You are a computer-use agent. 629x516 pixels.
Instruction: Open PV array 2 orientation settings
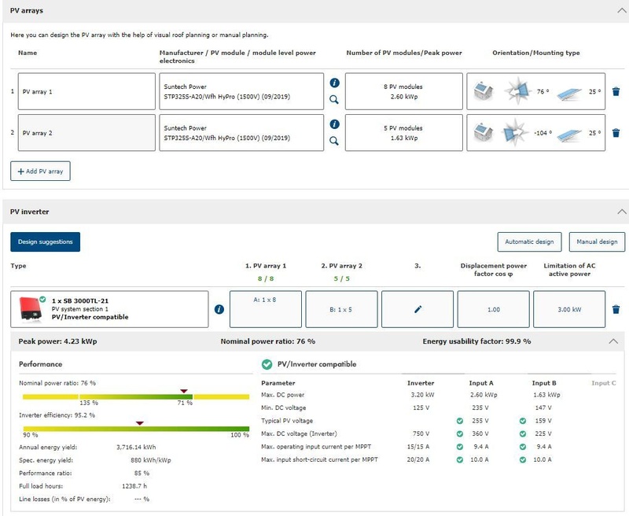pyautogui.click(x=536, y=133)
